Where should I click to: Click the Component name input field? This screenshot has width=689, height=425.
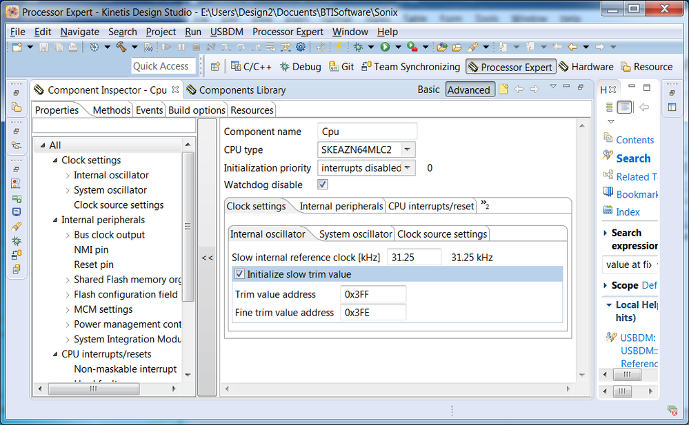tap(367, 132)
